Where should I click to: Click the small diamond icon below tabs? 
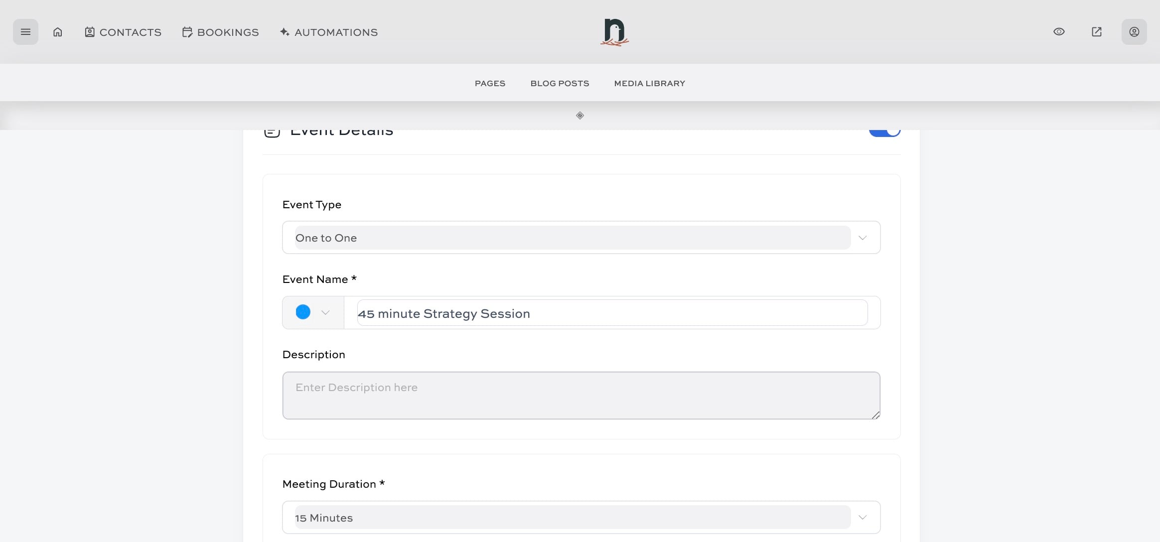click(580, 116)
